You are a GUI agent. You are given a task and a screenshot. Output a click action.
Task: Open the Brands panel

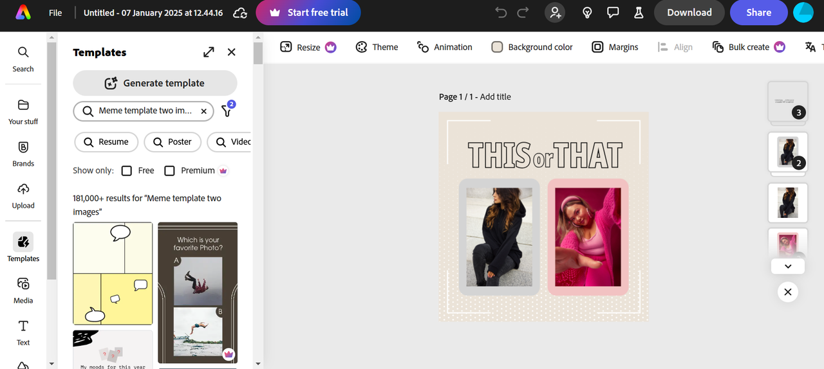(x=23, y=154)
